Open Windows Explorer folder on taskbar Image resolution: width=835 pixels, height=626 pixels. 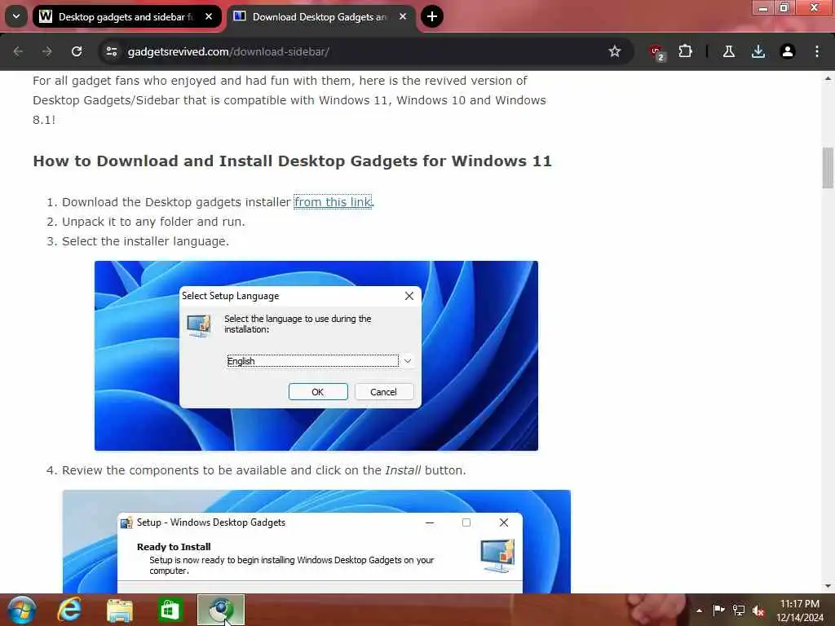pos(120,610)
